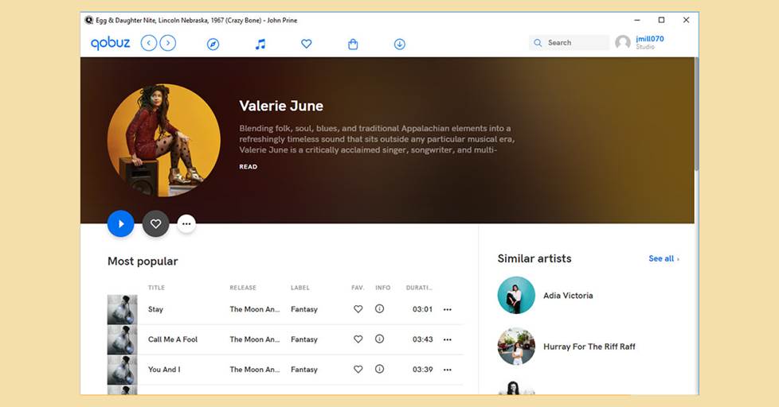Favorite the track You And I

click(x=358, y=370)
